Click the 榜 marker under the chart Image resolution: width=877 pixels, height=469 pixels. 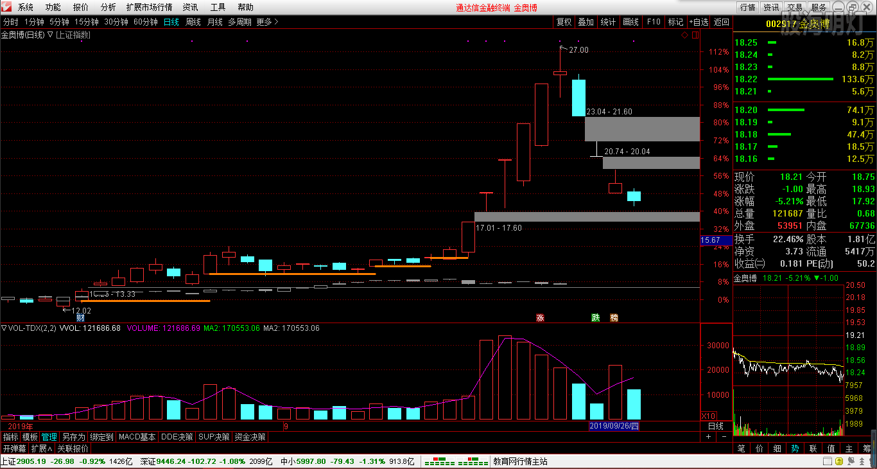click(x=614, y=317)
